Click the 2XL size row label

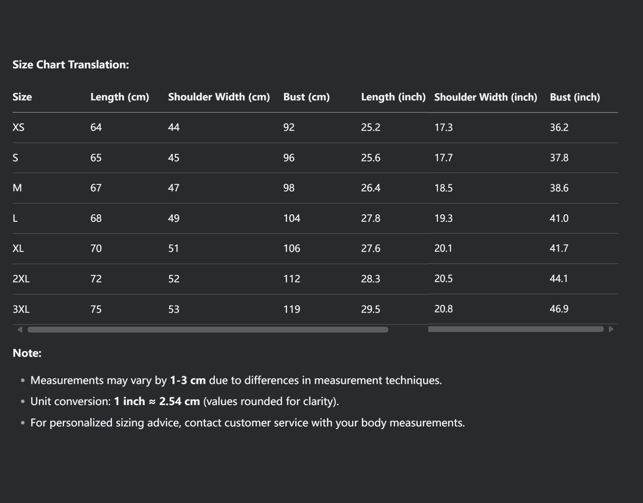coord(21,279)
